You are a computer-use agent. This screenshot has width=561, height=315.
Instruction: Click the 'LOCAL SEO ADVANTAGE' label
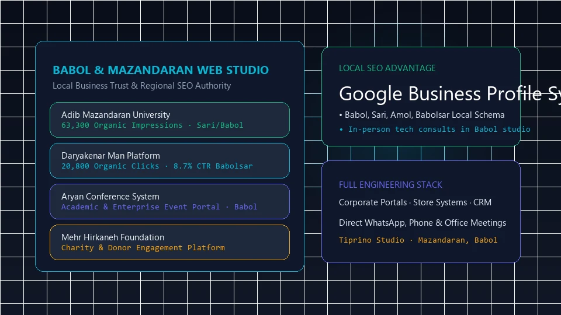point(387,68)
